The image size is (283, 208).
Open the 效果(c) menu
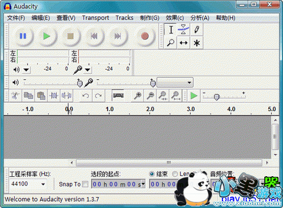175,18
